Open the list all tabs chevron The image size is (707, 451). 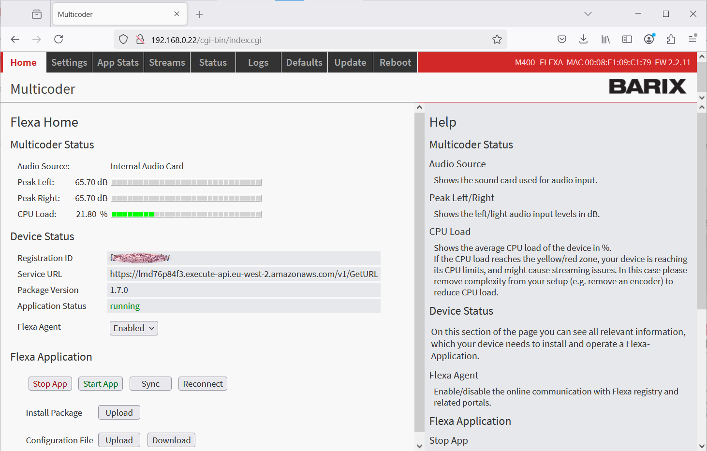point(588,14)
